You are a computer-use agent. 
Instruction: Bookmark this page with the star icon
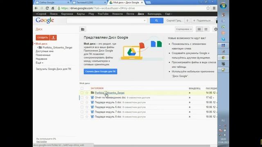208,8
